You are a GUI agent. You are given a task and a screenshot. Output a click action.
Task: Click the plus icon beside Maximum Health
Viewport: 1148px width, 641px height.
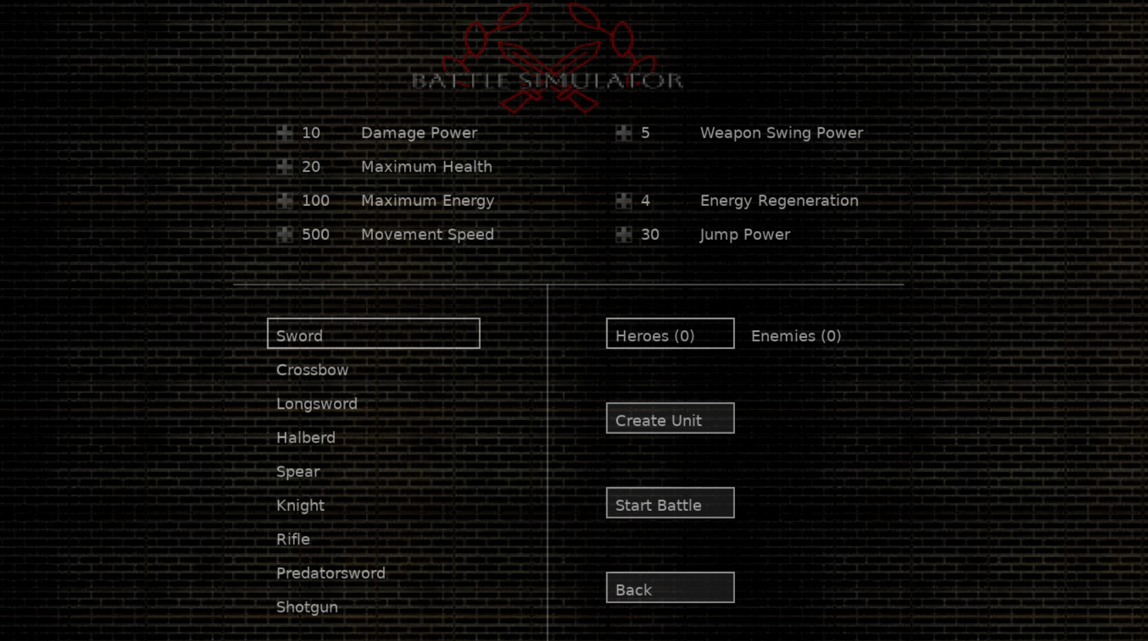tap(285, 167)
